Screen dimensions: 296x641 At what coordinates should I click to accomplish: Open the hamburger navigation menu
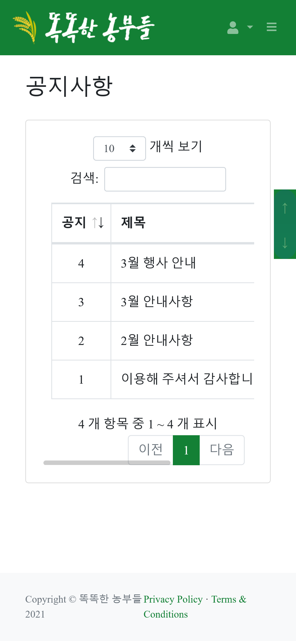(x=272, y=27)
